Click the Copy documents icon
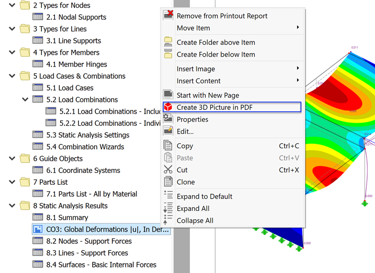This screenshot has width=375, height=273. [168, 145]
